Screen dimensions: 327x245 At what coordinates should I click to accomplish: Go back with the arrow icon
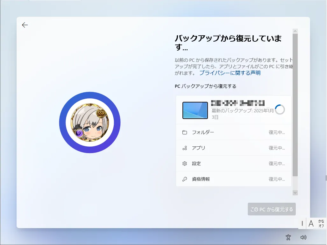point(25,25)
